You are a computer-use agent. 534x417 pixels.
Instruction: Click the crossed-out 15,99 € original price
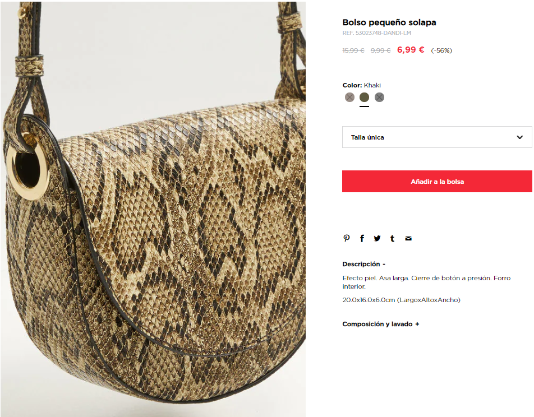coord(353,50)
